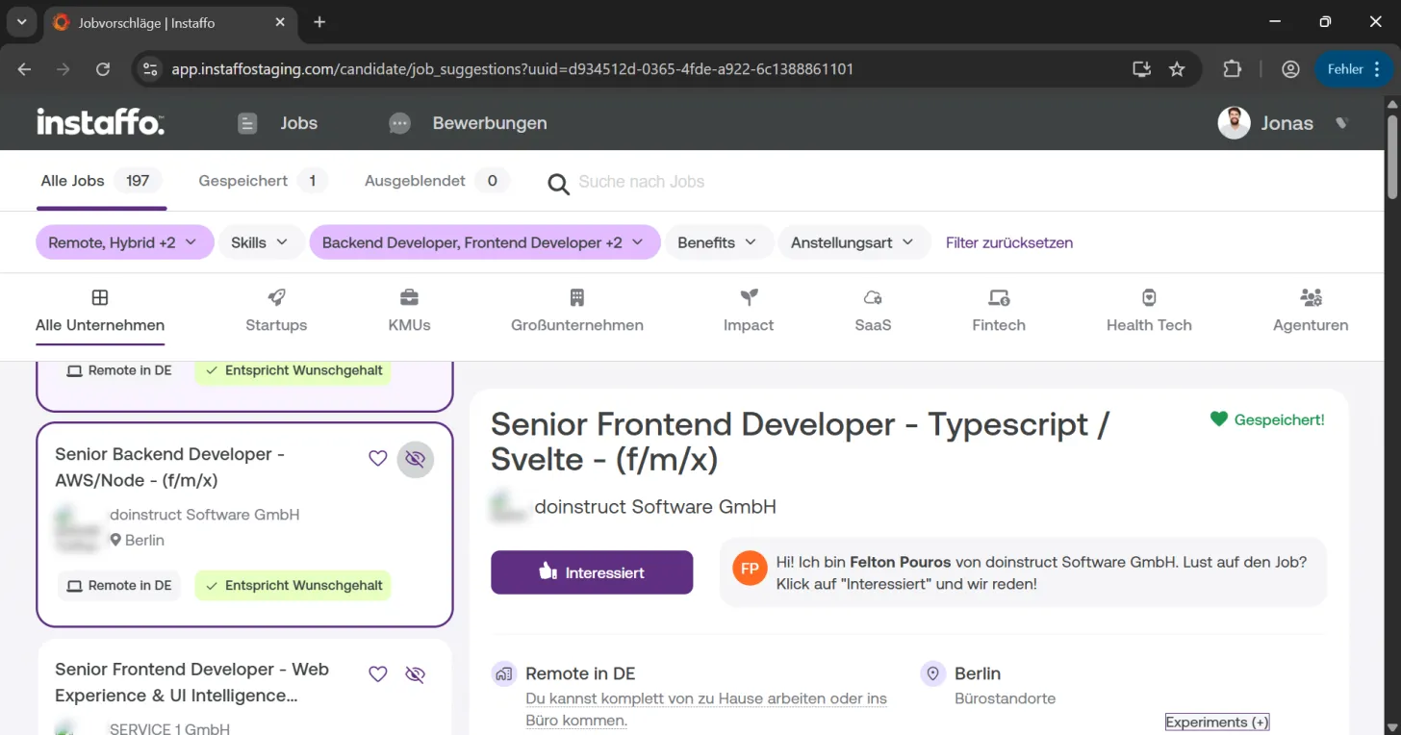Open a new browser tab
The image size is (1401, 735).
[319, 22]
